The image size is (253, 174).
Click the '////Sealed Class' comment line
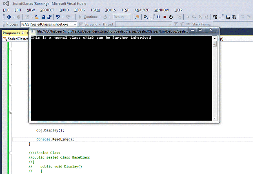[x=44, y=153]
